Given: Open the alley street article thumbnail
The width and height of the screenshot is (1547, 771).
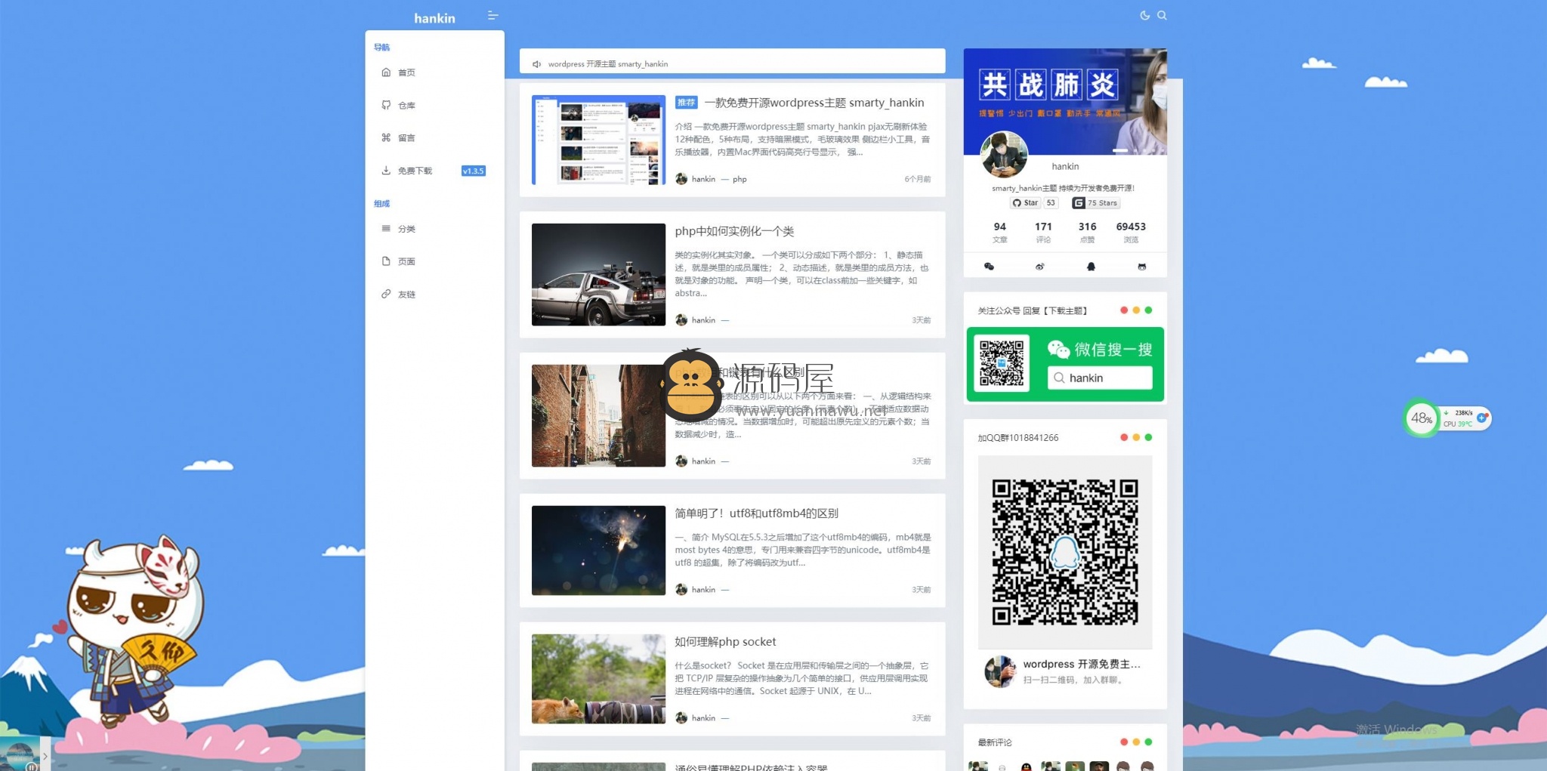Looking at the screenshot, I should click(598, 415).
